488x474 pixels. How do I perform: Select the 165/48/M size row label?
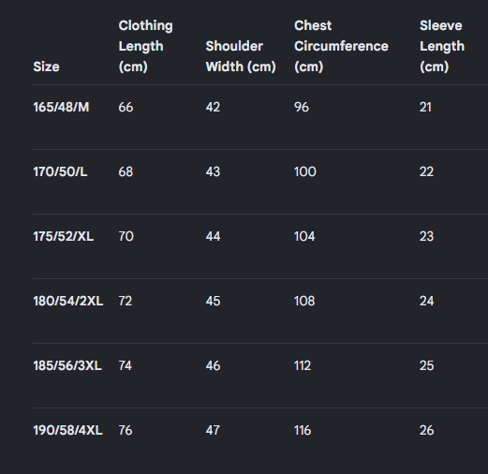point(61,107)
